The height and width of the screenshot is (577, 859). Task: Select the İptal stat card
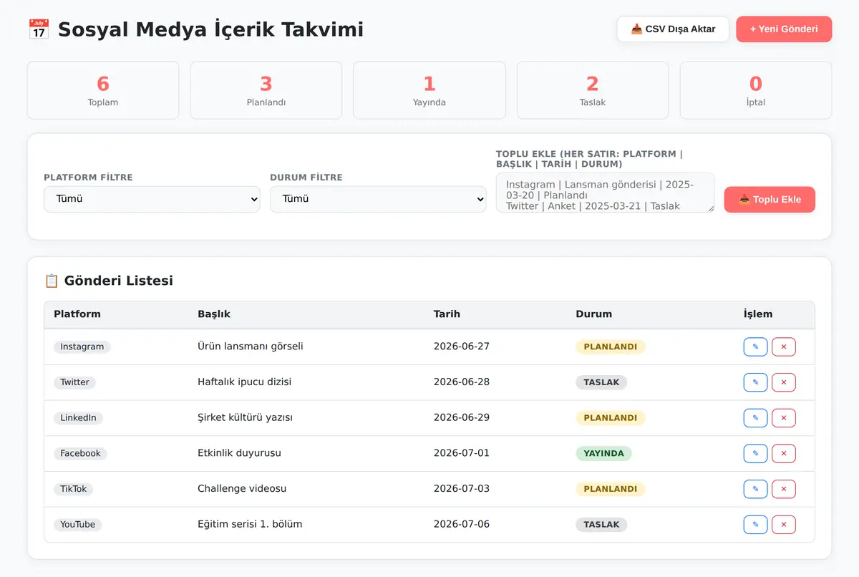(756, 90)
